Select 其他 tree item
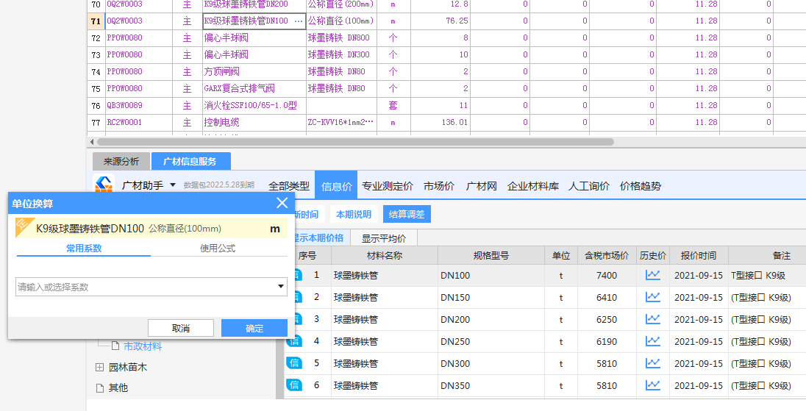This screenshot has width=806, height=411. pos(118,388)
